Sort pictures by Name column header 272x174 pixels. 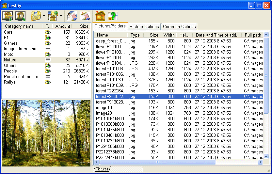[111, 35]
